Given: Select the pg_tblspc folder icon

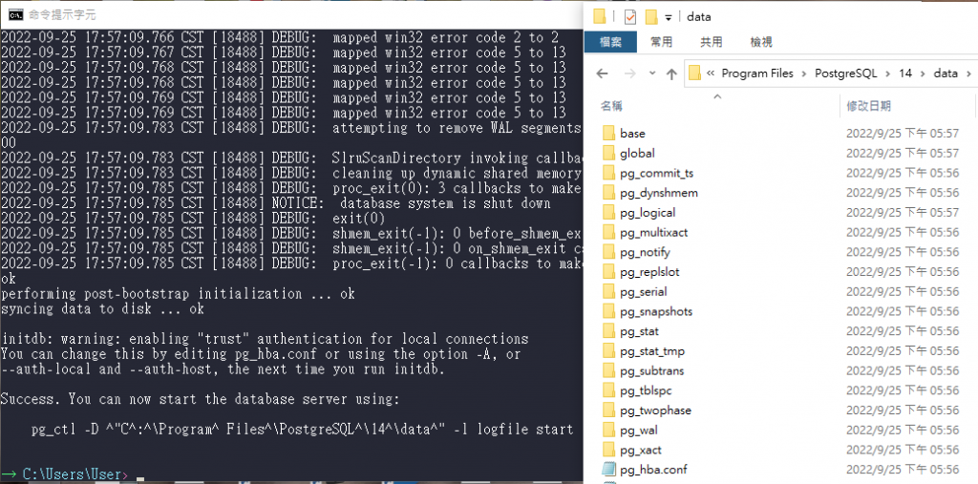Looking at the screenshot, I should pos(609,390).
